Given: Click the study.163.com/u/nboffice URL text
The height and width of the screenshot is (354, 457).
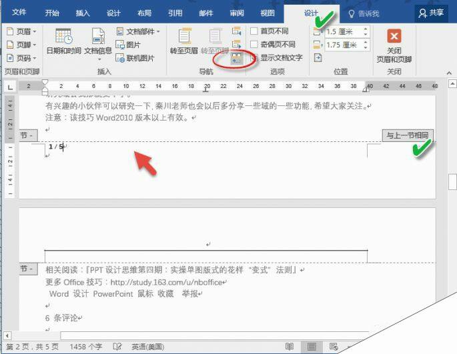Looking at the screenshot, I should (x=166, y=282).
